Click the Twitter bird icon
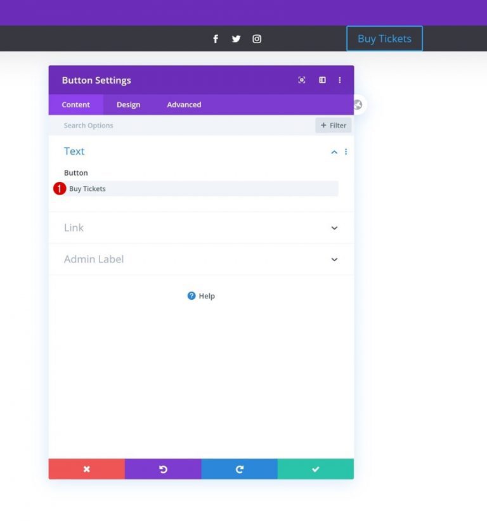Viewport: 487px width, 521px height. pos(236,39)
